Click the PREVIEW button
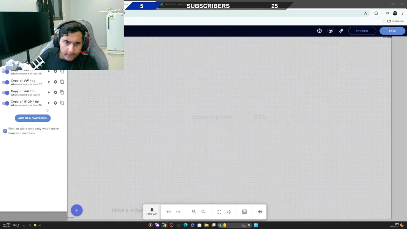Screen dimensions: 407x229 [x=362, y=31]
